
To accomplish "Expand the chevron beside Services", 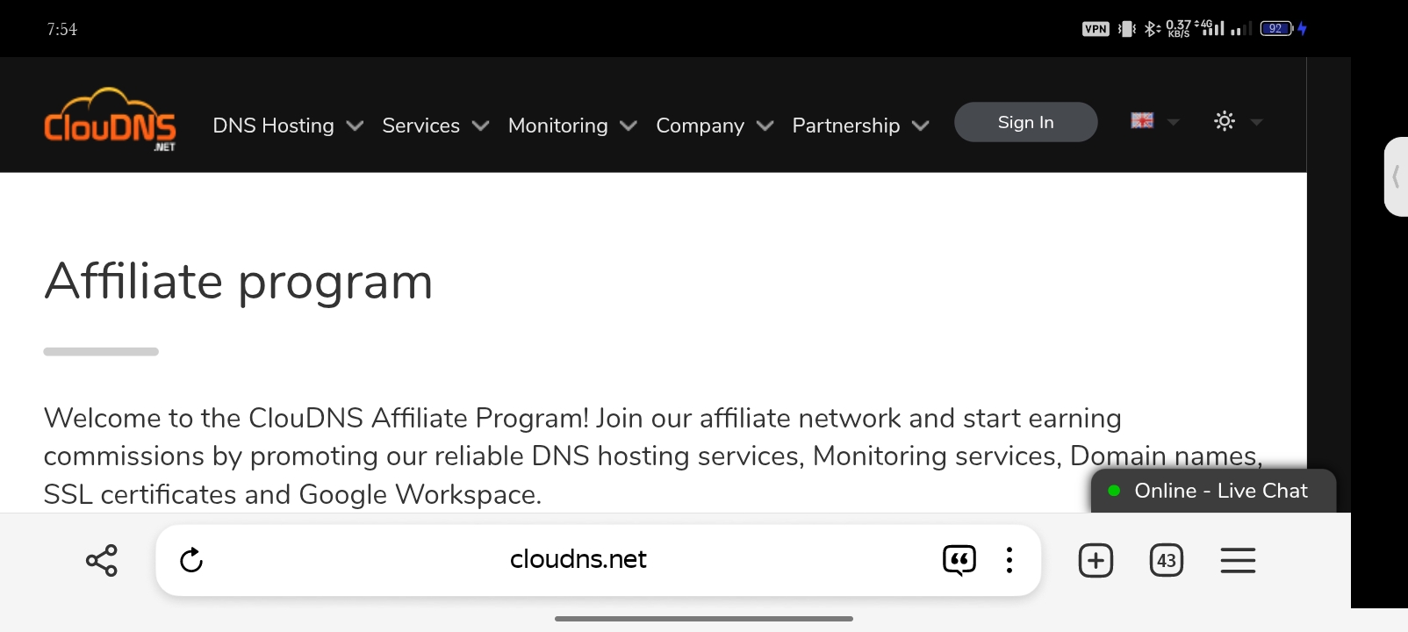I will pyautogui.click(x=480, y=126).
